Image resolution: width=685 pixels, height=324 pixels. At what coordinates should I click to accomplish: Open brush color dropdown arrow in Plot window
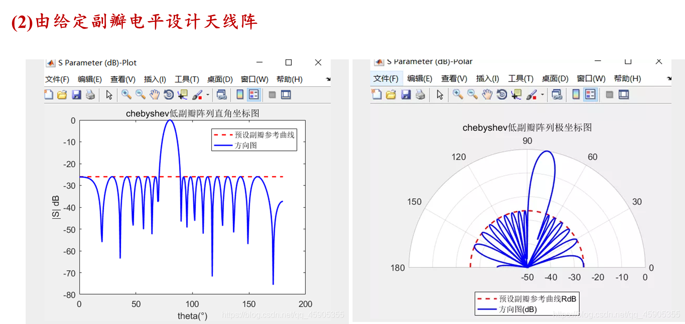click(208, 95)
